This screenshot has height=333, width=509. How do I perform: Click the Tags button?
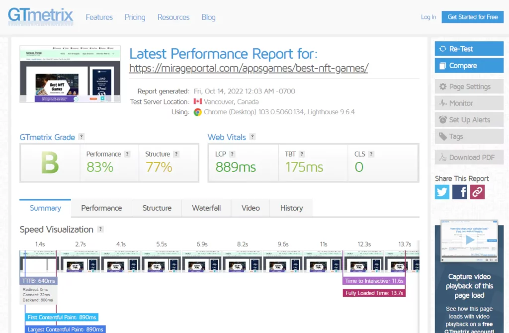coord(469,136)
